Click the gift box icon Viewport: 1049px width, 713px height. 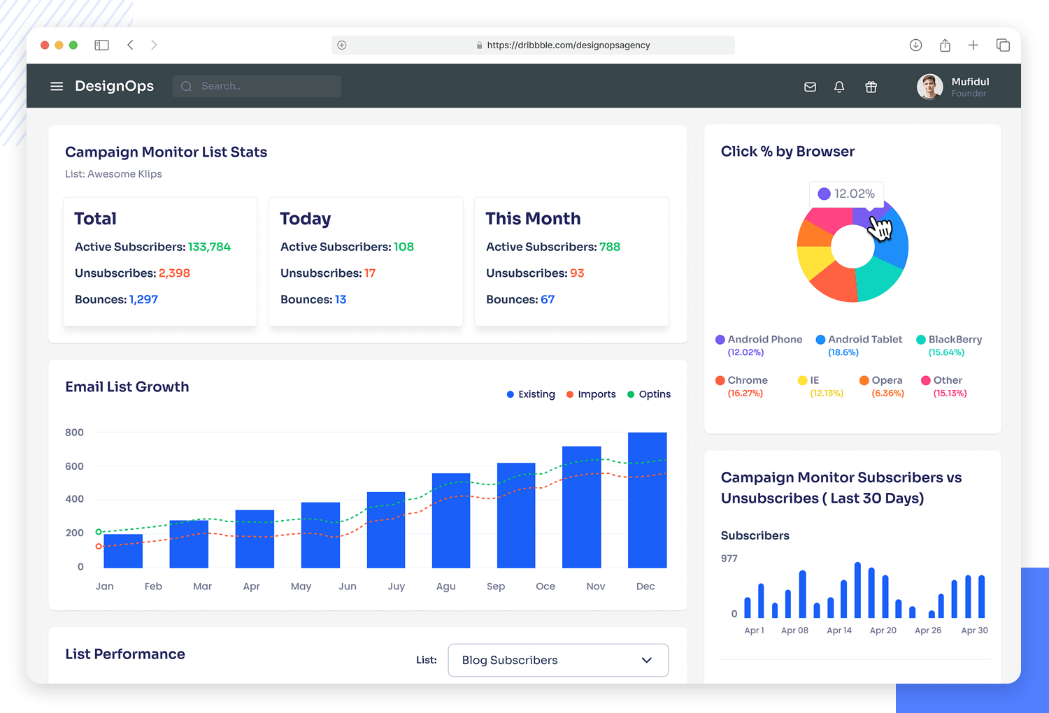871,87
